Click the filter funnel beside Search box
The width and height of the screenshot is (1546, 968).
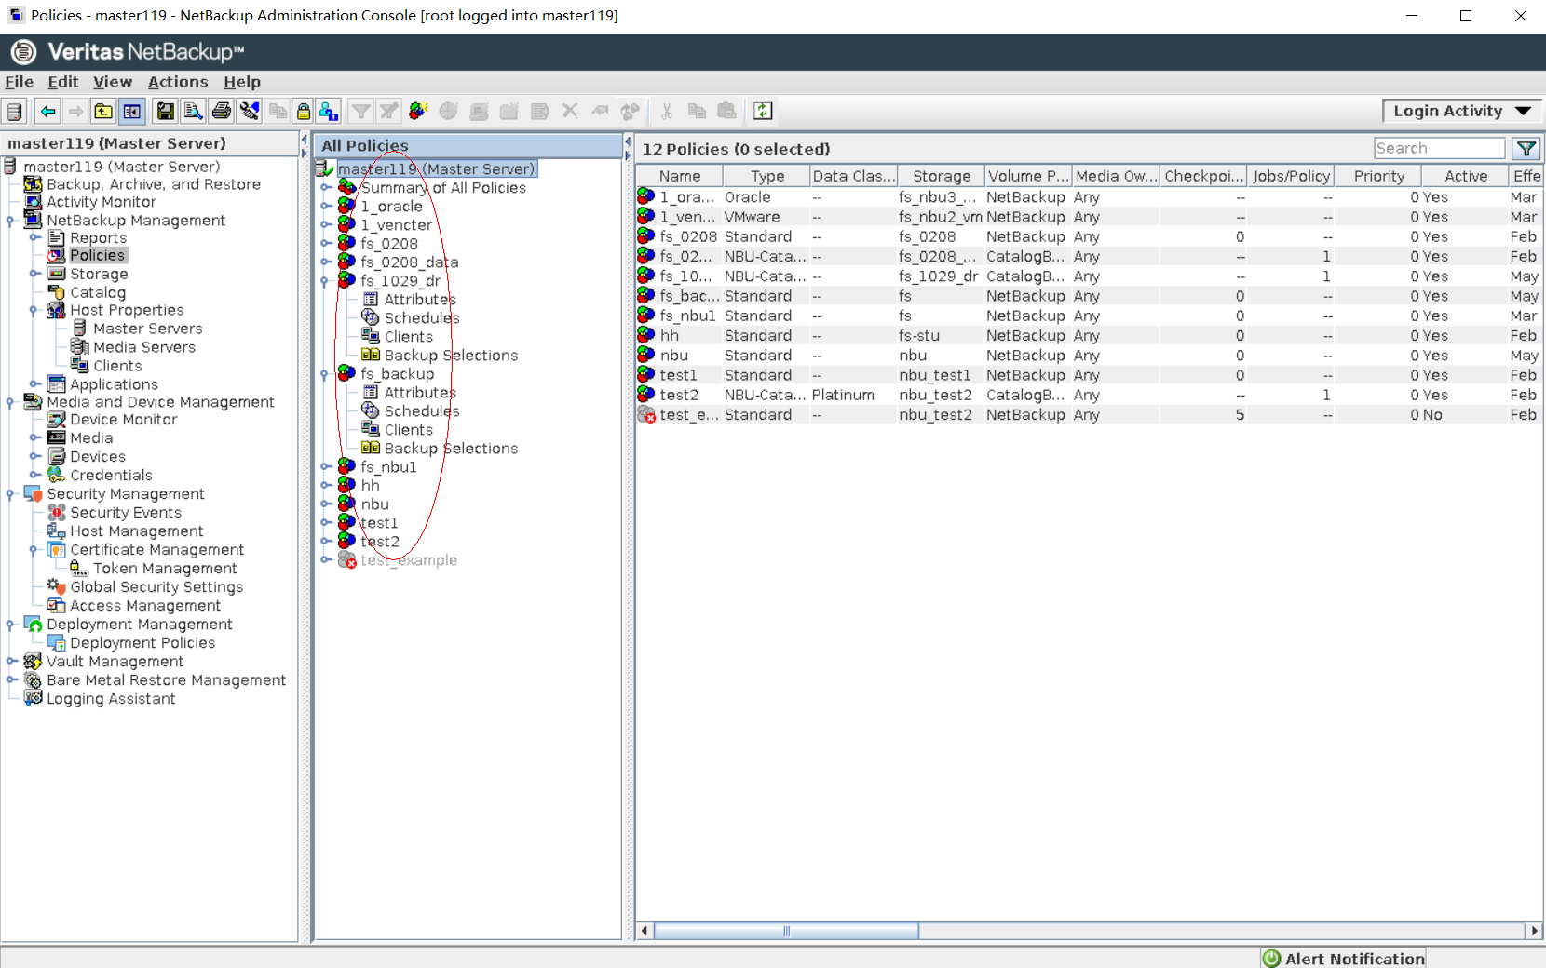tap(1526, 149)
